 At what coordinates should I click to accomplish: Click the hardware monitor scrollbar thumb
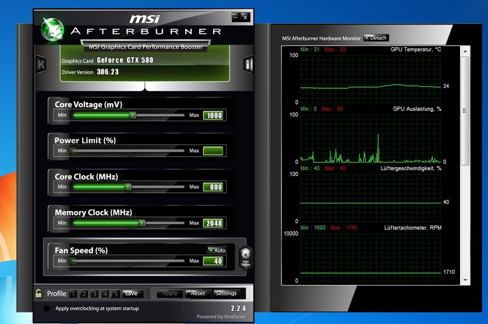coord(465,111)
